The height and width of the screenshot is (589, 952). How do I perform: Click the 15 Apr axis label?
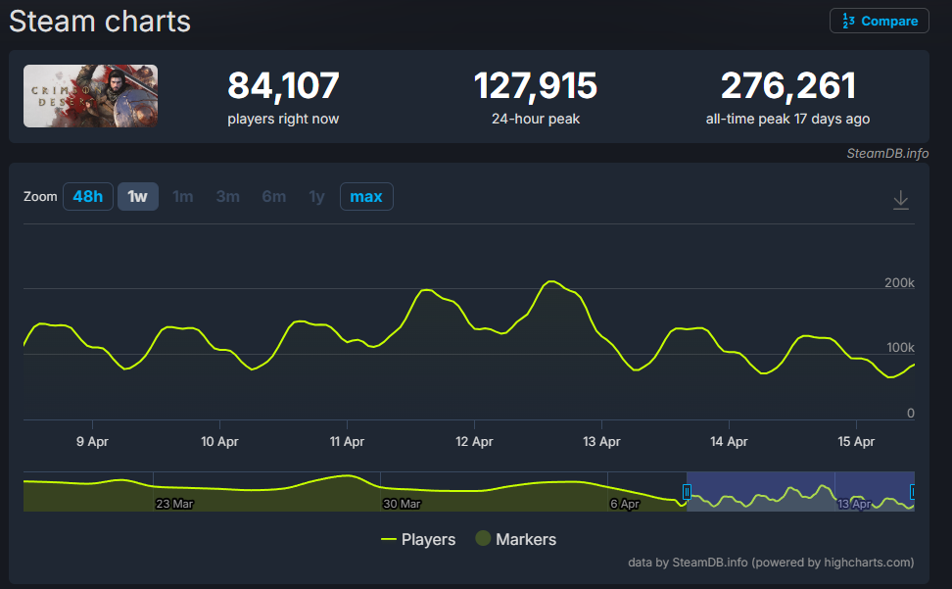pos(856,441)
